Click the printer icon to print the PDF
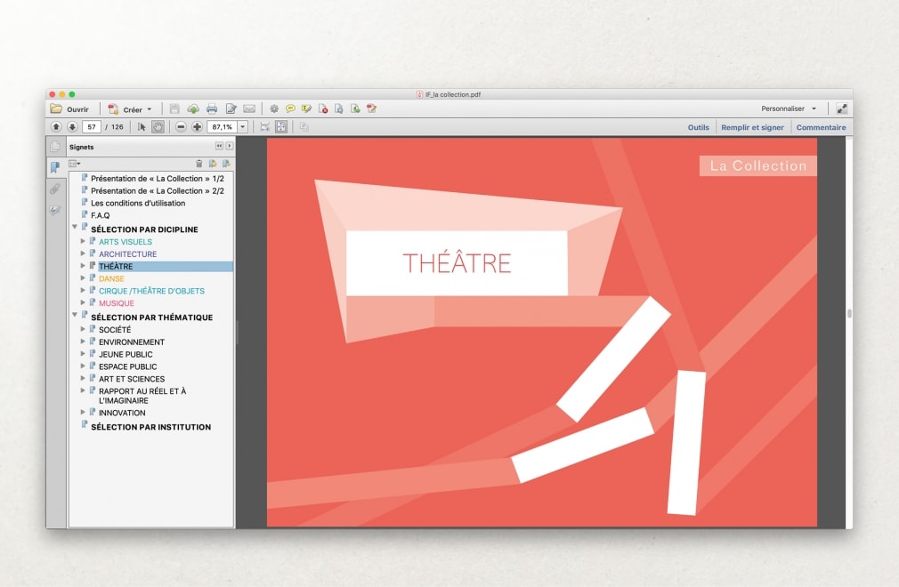This screenshot has width=899, height=587. (212, 109)
